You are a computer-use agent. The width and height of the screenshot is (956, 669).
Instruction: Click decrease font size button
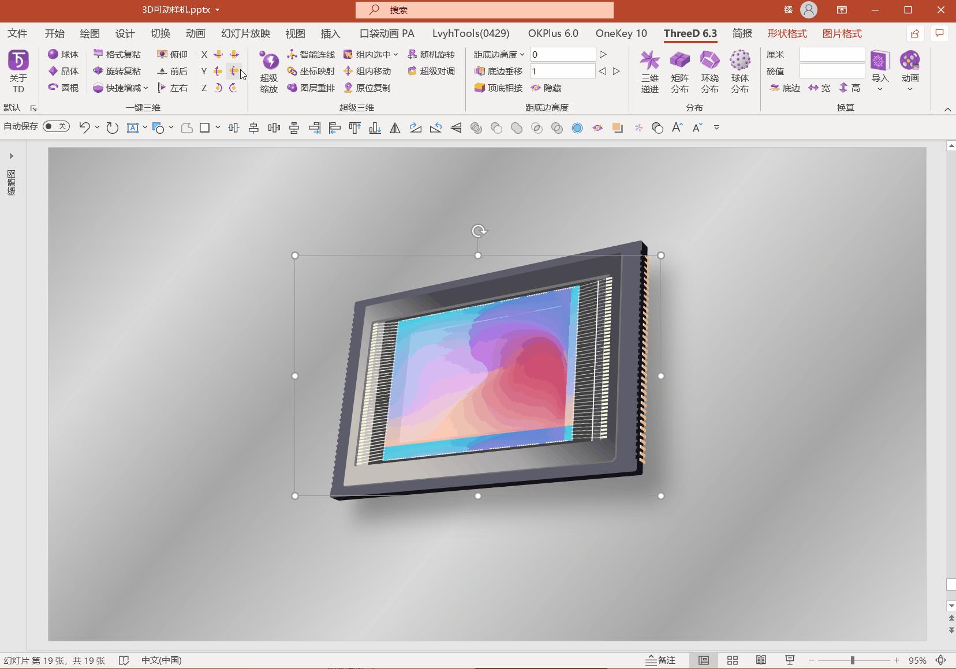[x=697, y=127]
